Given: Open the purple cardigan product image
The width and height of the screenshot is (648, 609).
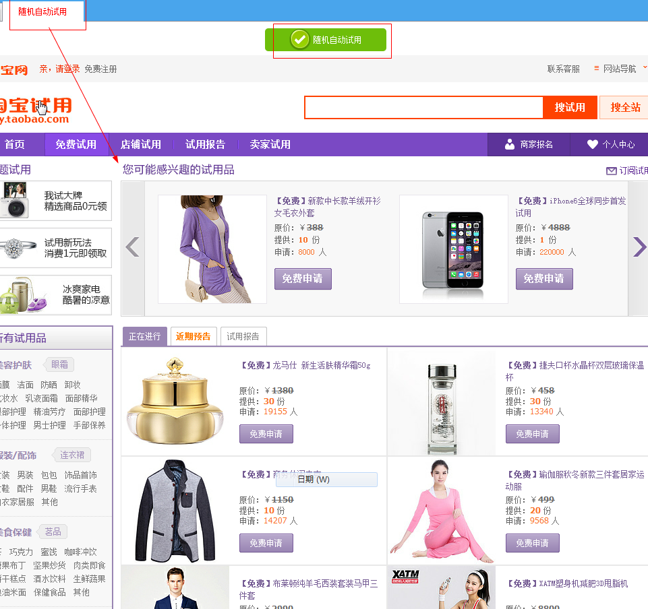Looking at the screenshot, I should pyautogui.click(x=212, y=249).
